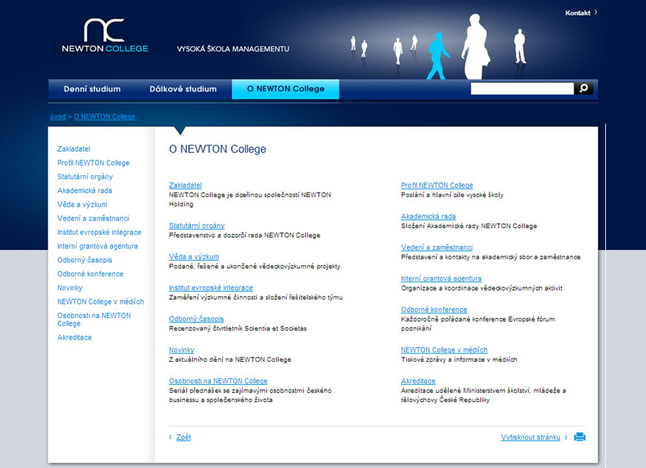Click the 'VYSOKÁ ŠKOLA MANAGEMENTU' tagline text
This screenshot has height=468, width=646.
(x=233, y=49)
